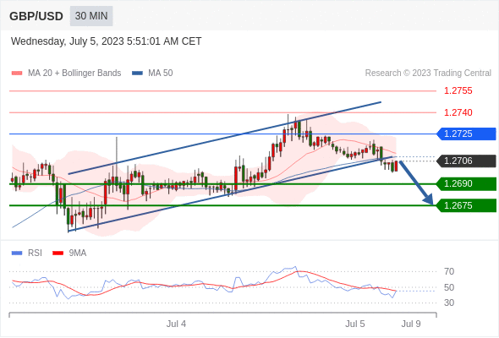The width and height of the screenshot is (499, 338).
Task: Click the 1.2690 support price tag
Action: pyautogui.click(x=466, y=183)
